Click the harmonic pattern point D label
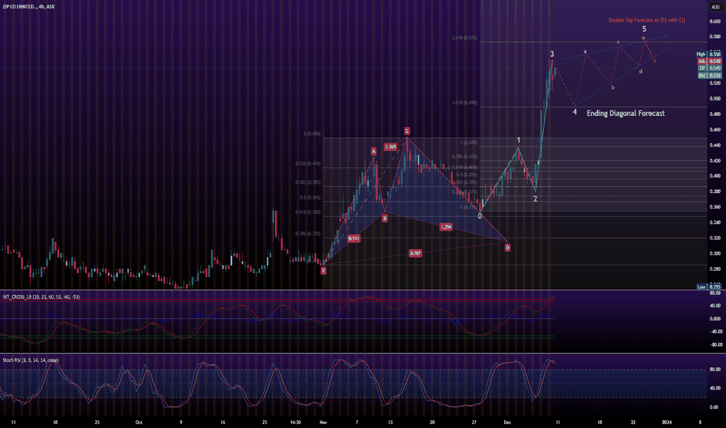The height and width of the screenshot is (428, 726). (507, 247)
